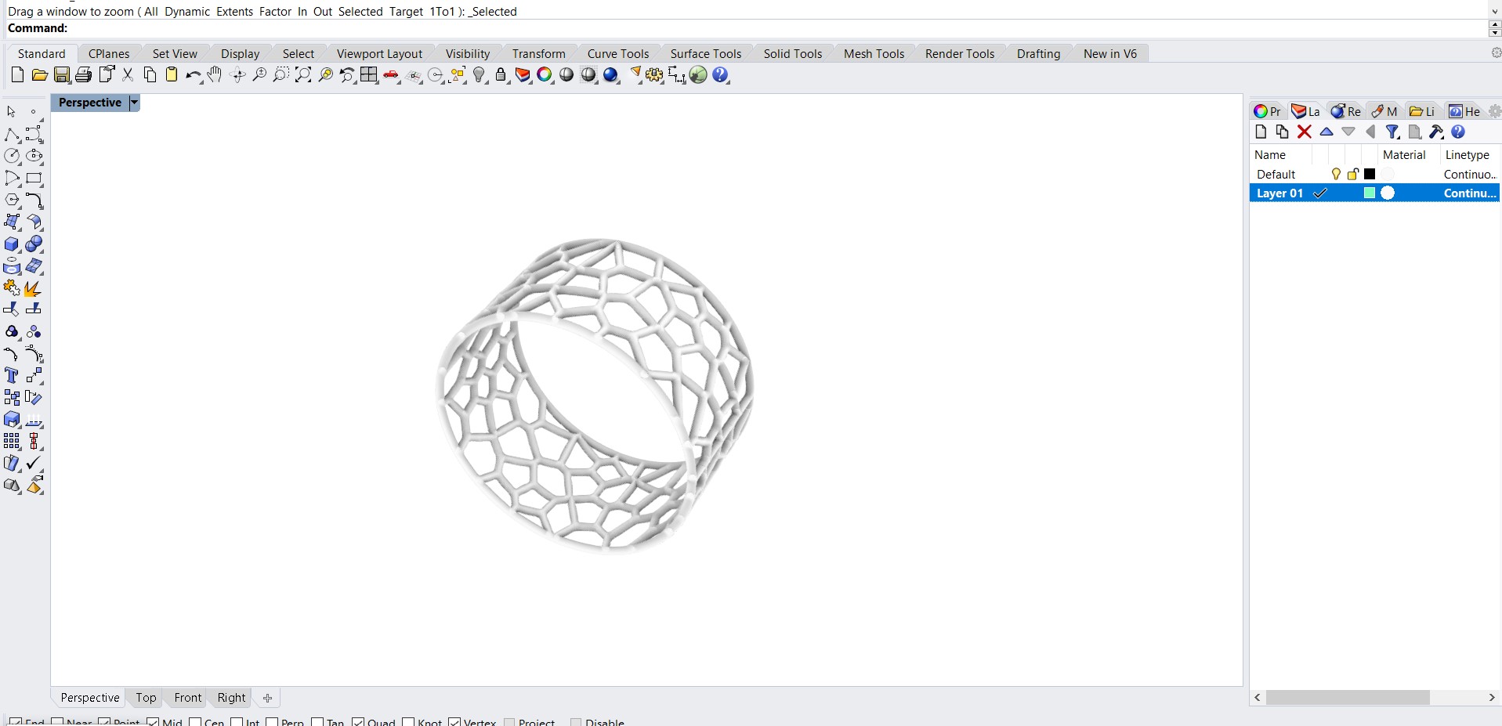
Task: Toggle Knot object snap checkbox
Action: (408, 722)
